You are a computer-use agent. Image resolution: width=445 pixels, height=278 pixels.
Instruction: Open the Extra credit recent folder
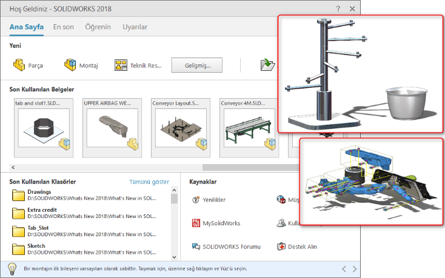point(84,213)
